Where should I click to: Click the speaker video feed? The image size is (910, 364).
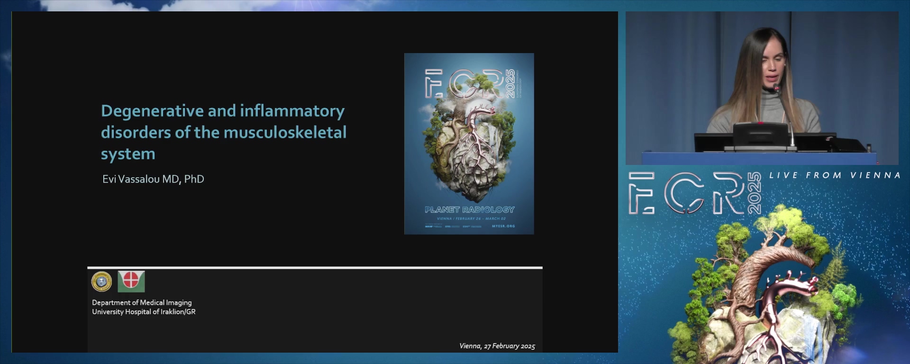(762, 88)
